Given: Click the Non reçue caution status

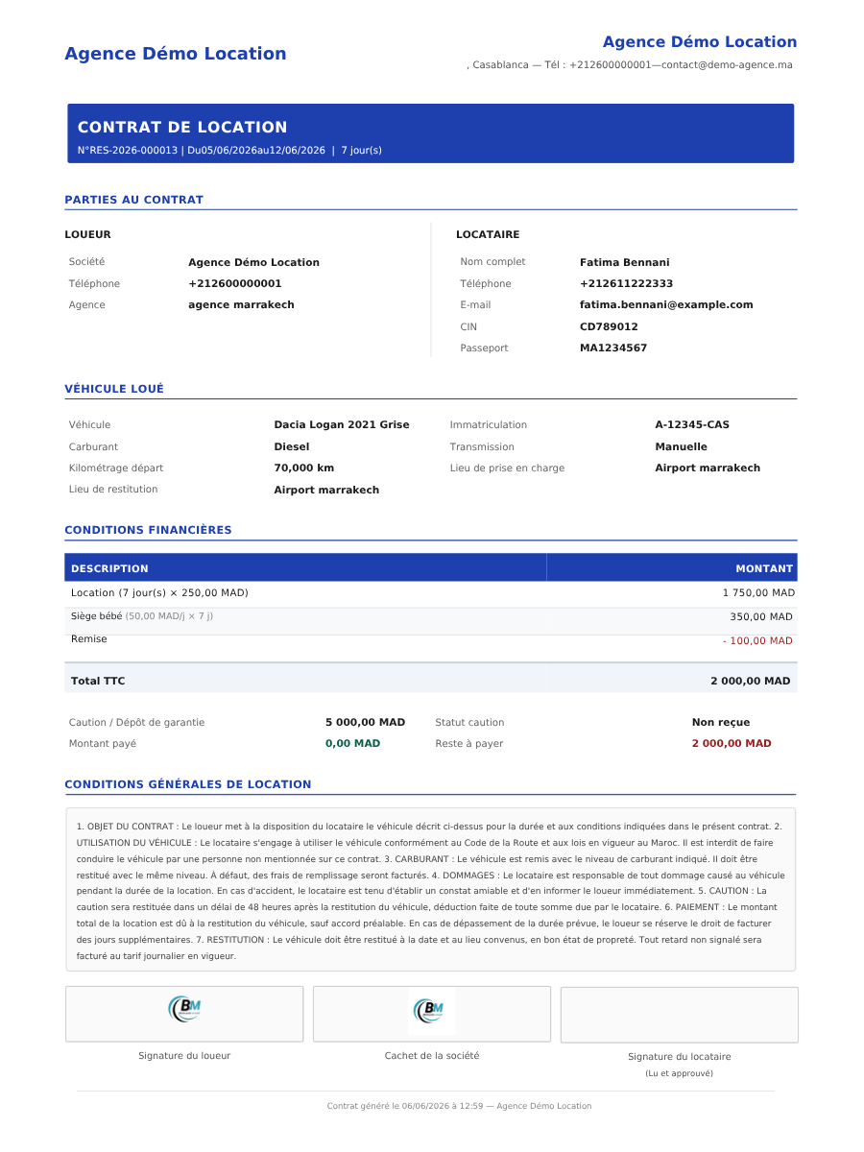Looking at the screenshot, I should pos(721,722).
